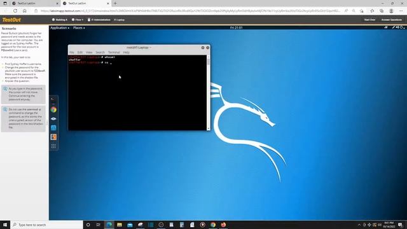Open the terminal Search menu
407x229 pixels.
(x=100, y=52)
